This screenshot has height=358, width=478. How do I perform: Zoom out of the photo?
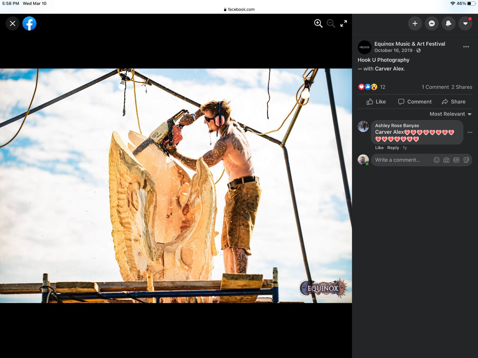coord(331,23)
